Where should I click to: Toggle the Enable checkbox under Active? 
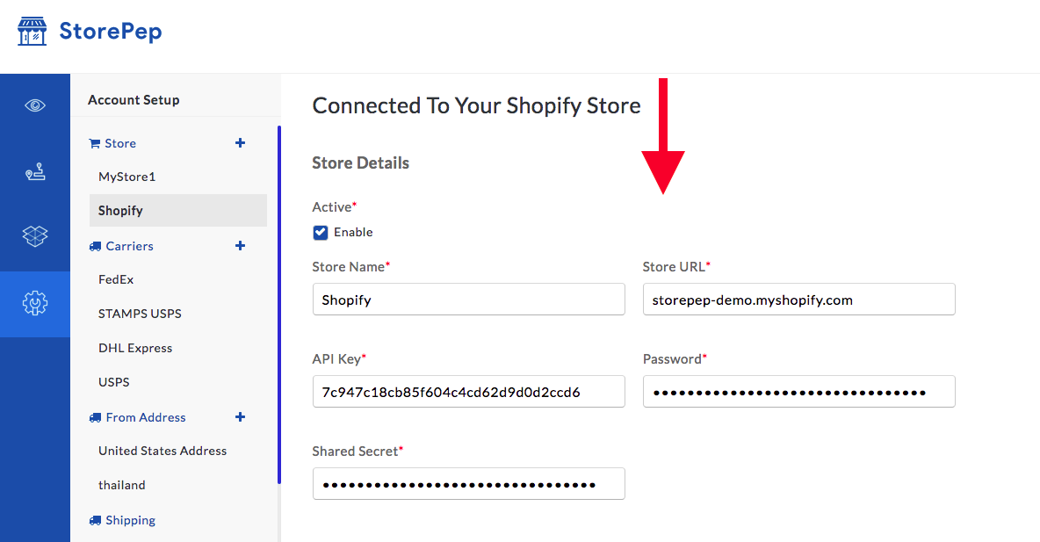point(321,232)
